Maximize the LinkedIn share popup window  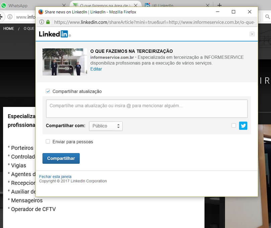point(234,12)
